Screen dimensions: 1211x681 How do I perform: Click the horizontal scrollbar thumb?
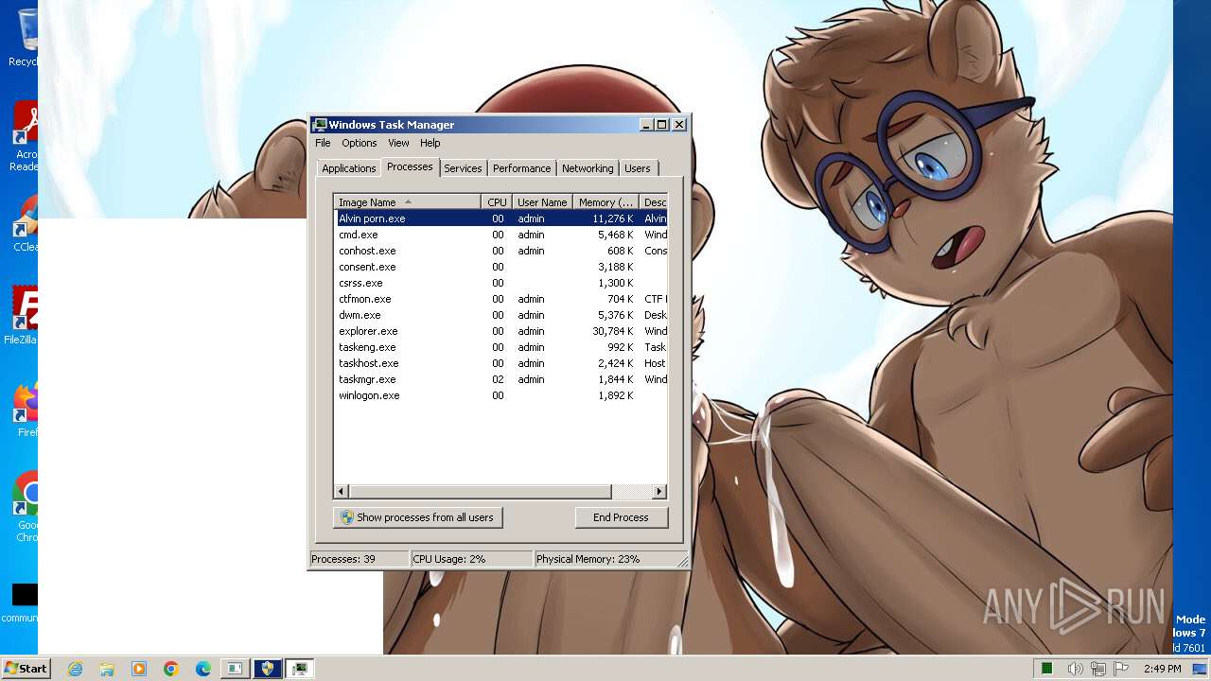480,492
